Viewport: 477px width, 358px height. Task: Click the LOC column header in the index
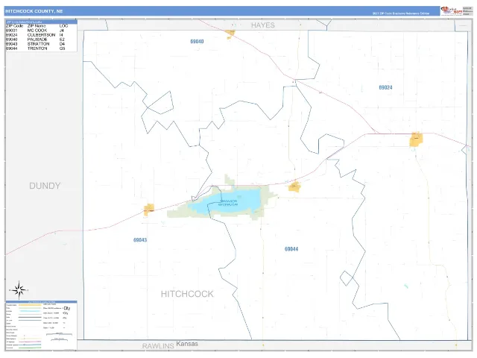pos(63,26)
